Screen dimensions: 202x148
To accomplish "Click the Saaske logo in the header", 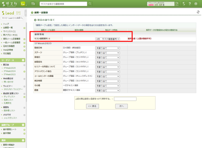I will [x=10, y=4].
